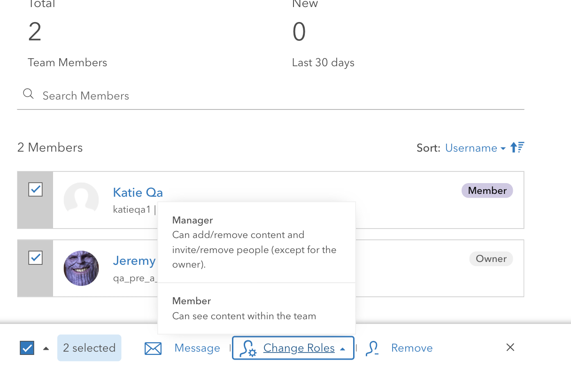The image size is (571, 369).
Task: Toggle the select-all checkbox at the bottom
Action: click(x=27, y=347)
